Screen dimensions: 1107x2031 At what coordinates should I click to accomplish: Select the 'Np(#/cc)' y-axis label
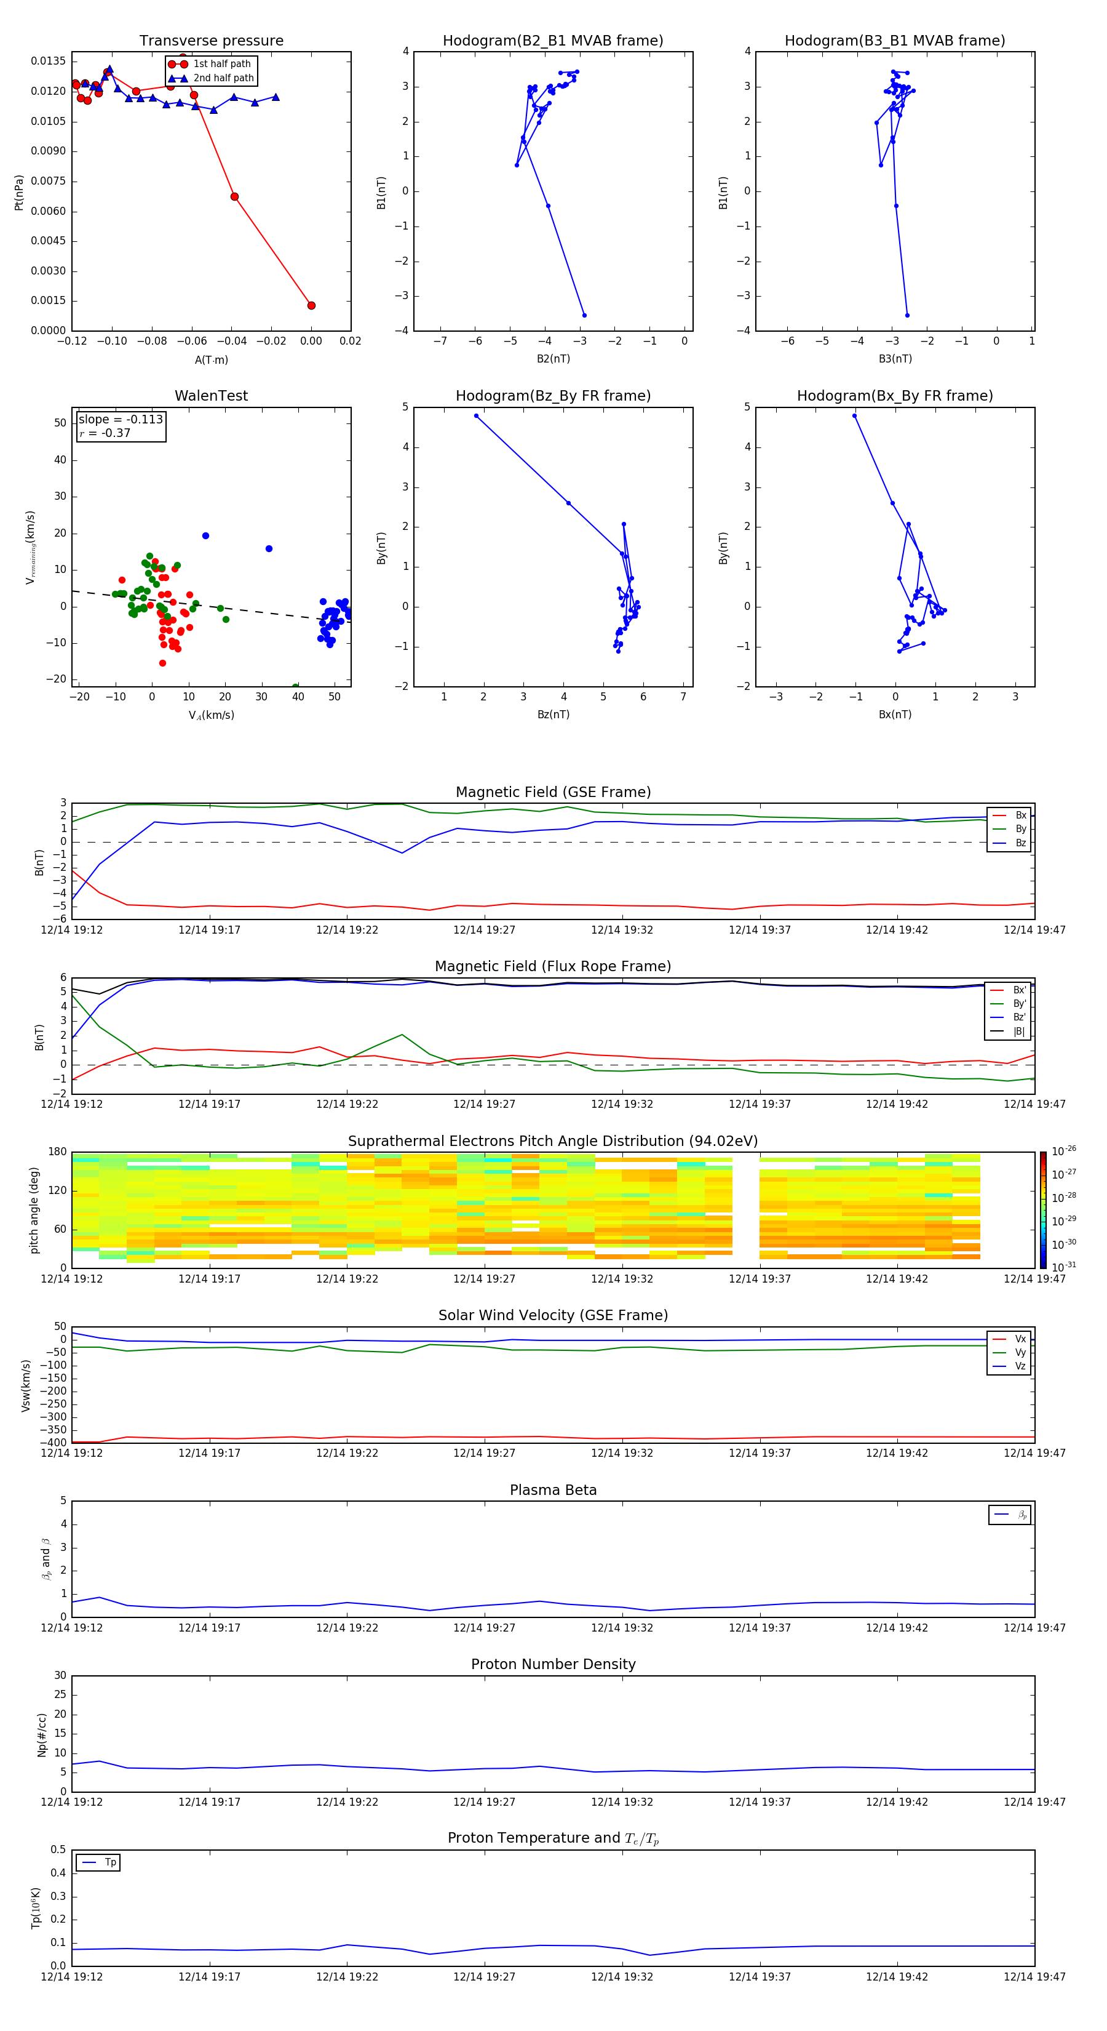[x=42, y=1734]
